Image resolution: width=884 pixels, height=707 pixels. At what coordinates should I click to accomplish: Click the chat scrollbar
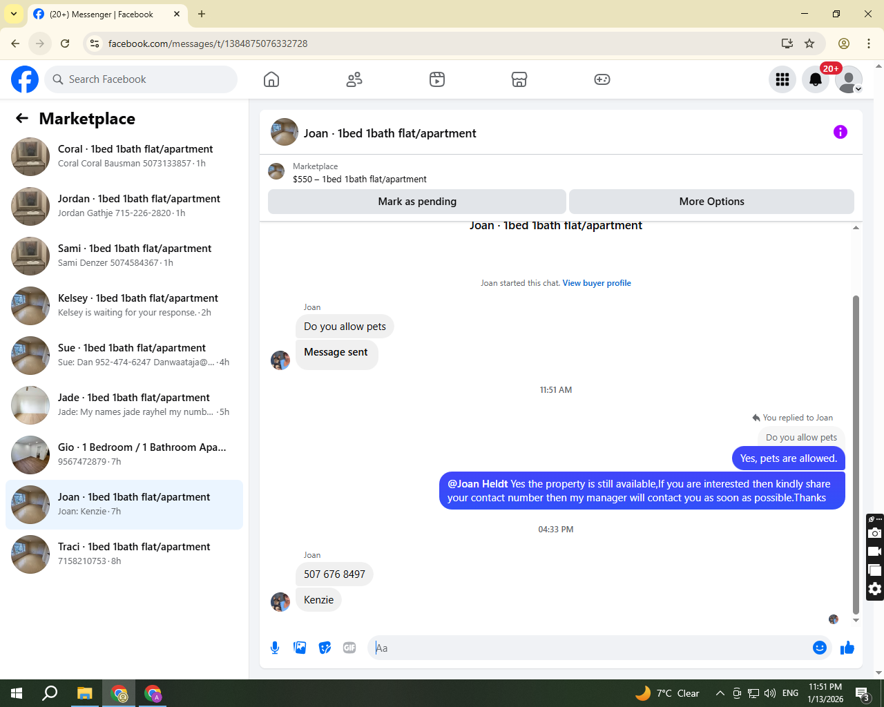856,455
